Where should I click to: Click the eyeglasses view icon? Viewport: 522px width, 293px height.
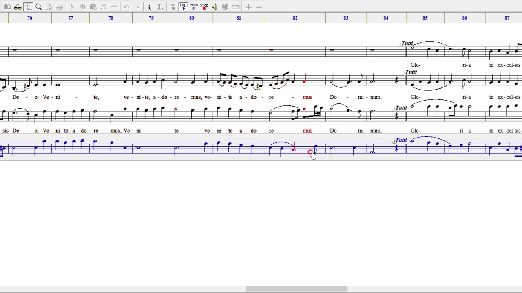coord(18,7)
